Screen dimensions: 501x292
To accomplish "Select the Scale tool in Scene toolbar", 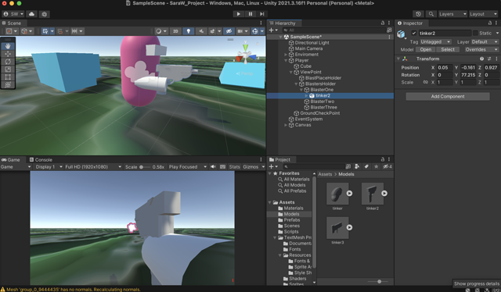I will coord(8,69).
